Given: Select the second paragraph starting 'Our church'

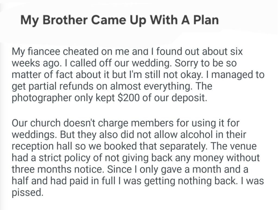Looking at the screenshot, I should point(136,157).
